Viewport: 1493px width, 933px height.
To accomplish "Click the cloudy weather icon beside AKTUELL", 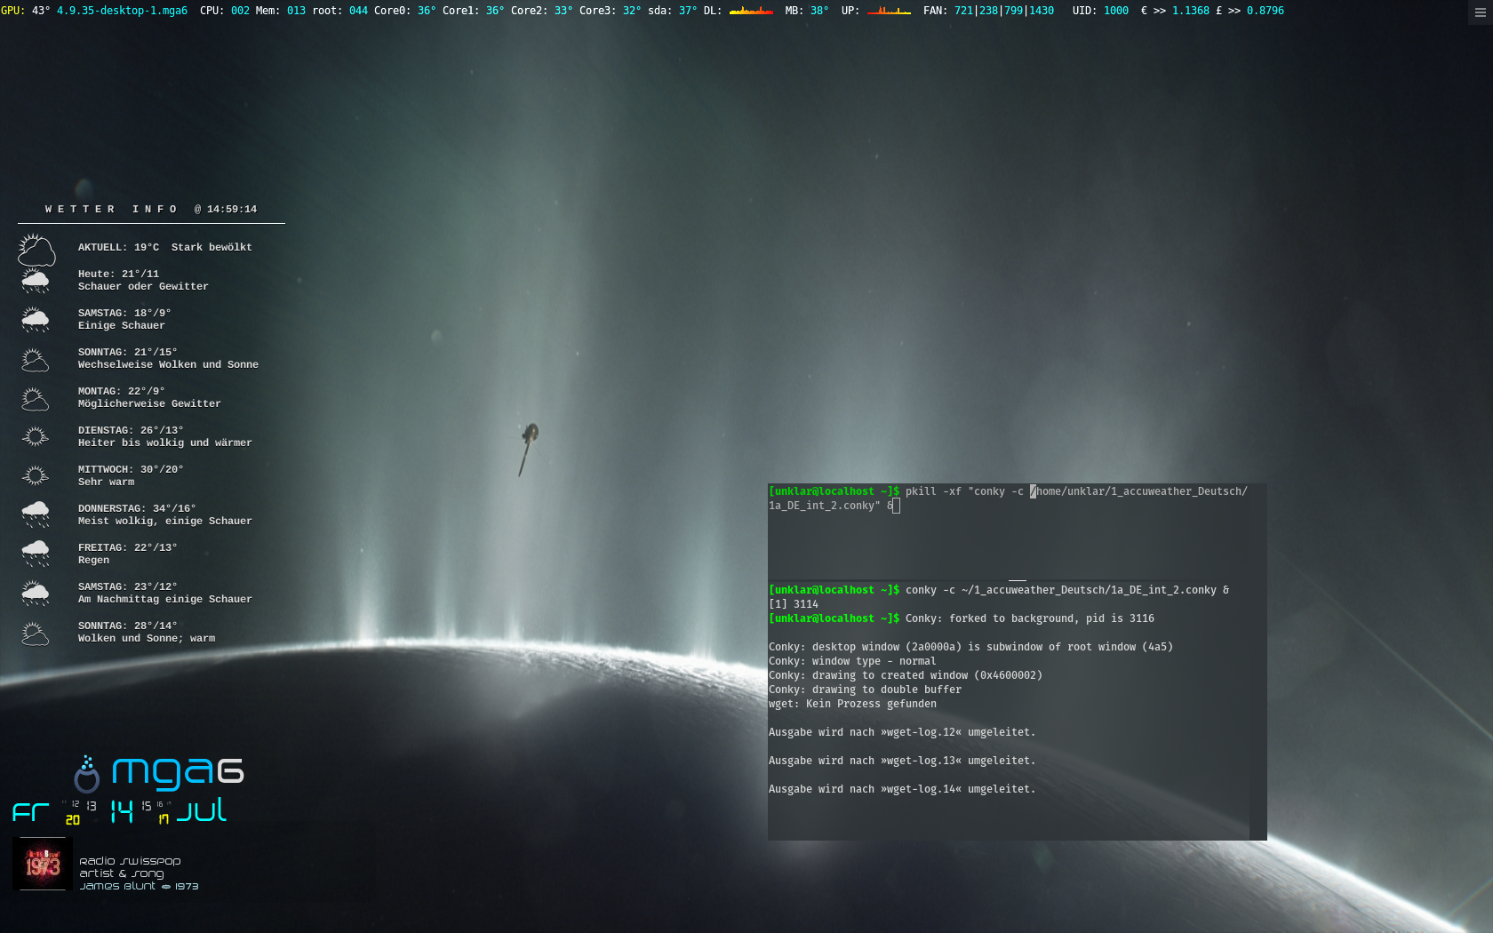I will coord(36,250).
